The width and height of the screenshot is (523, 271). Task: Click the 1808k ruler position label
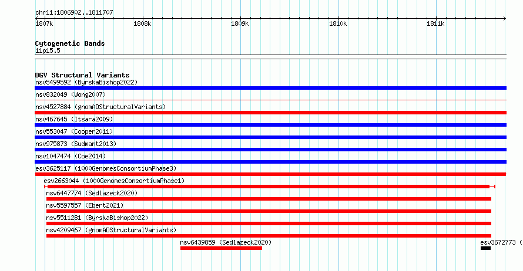142,23
